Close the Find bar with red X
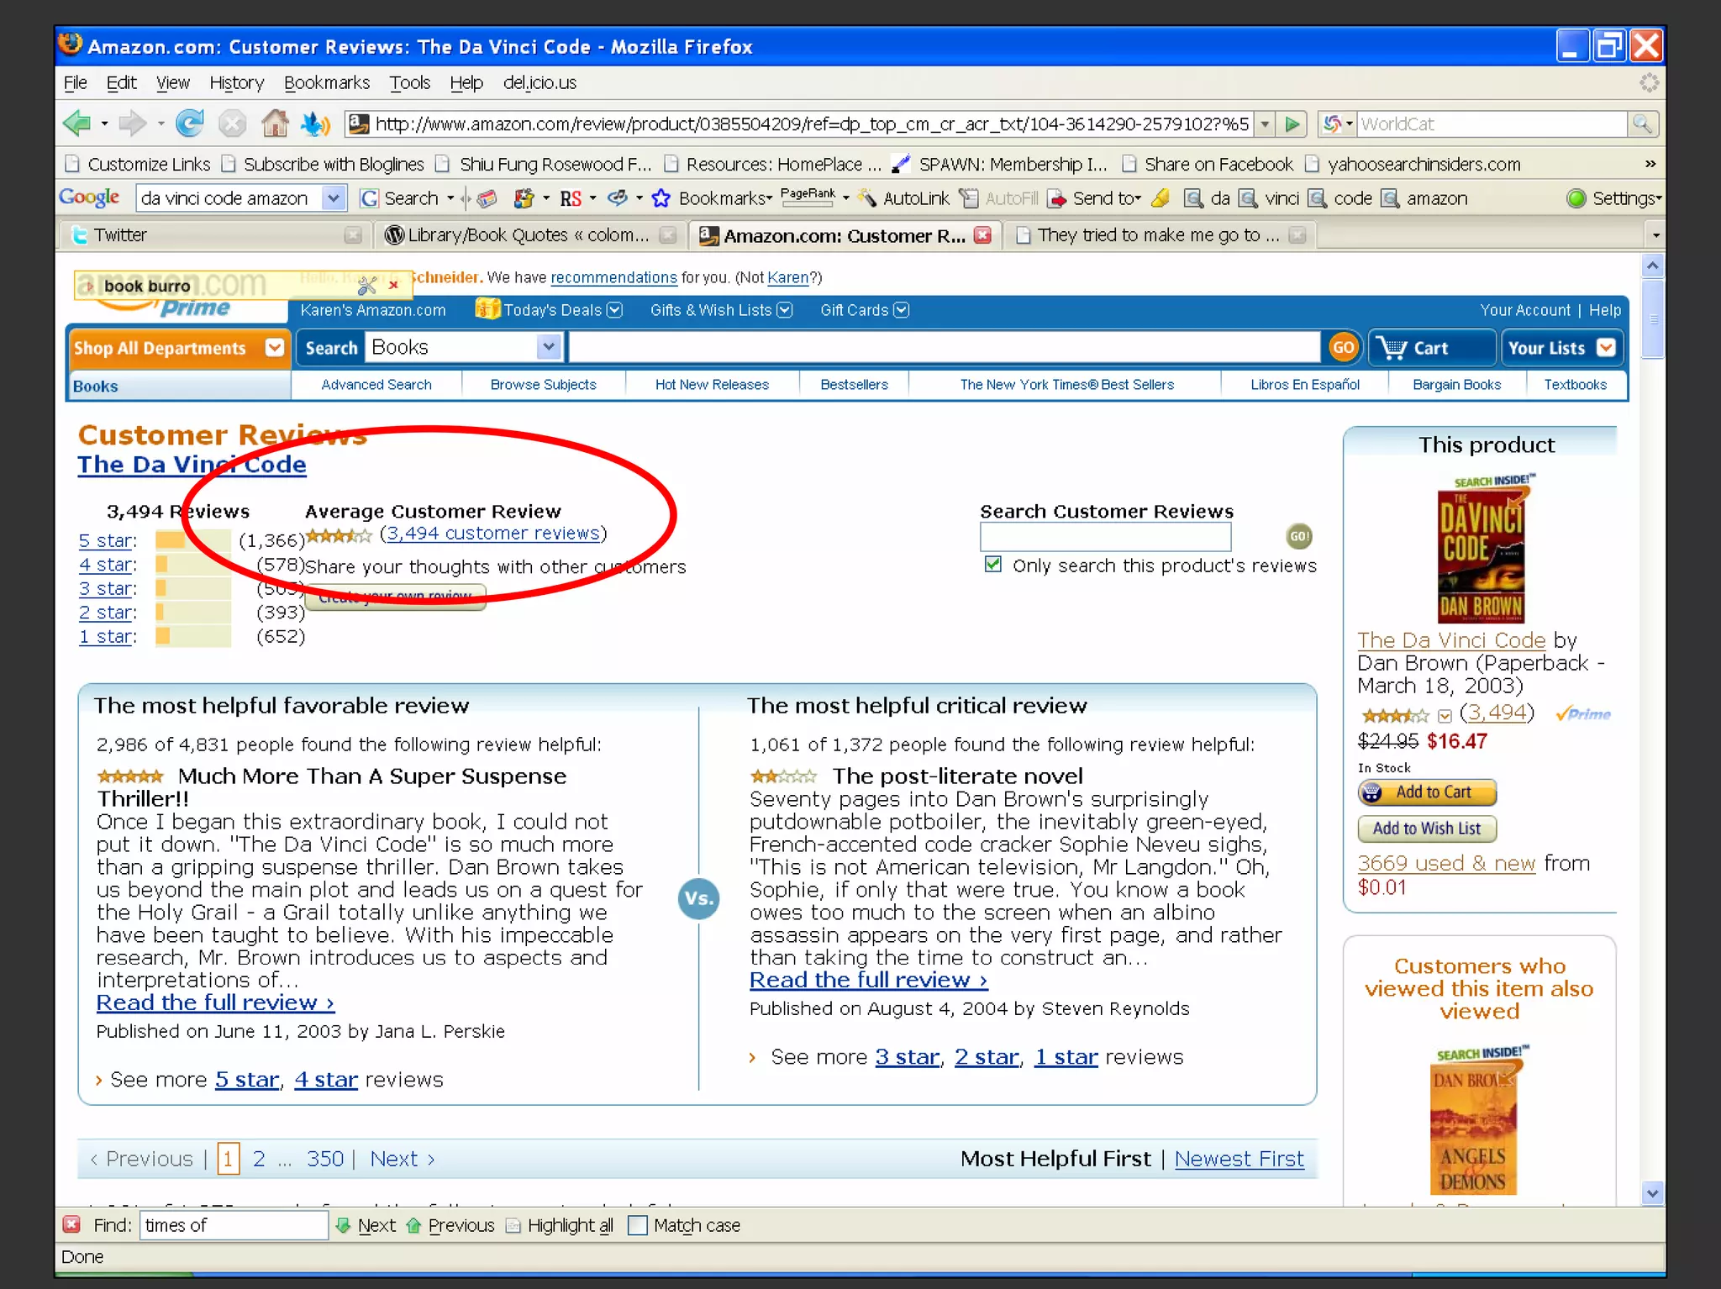The height and width of the screenshot is (1289, 1721). pos(72,1225)
